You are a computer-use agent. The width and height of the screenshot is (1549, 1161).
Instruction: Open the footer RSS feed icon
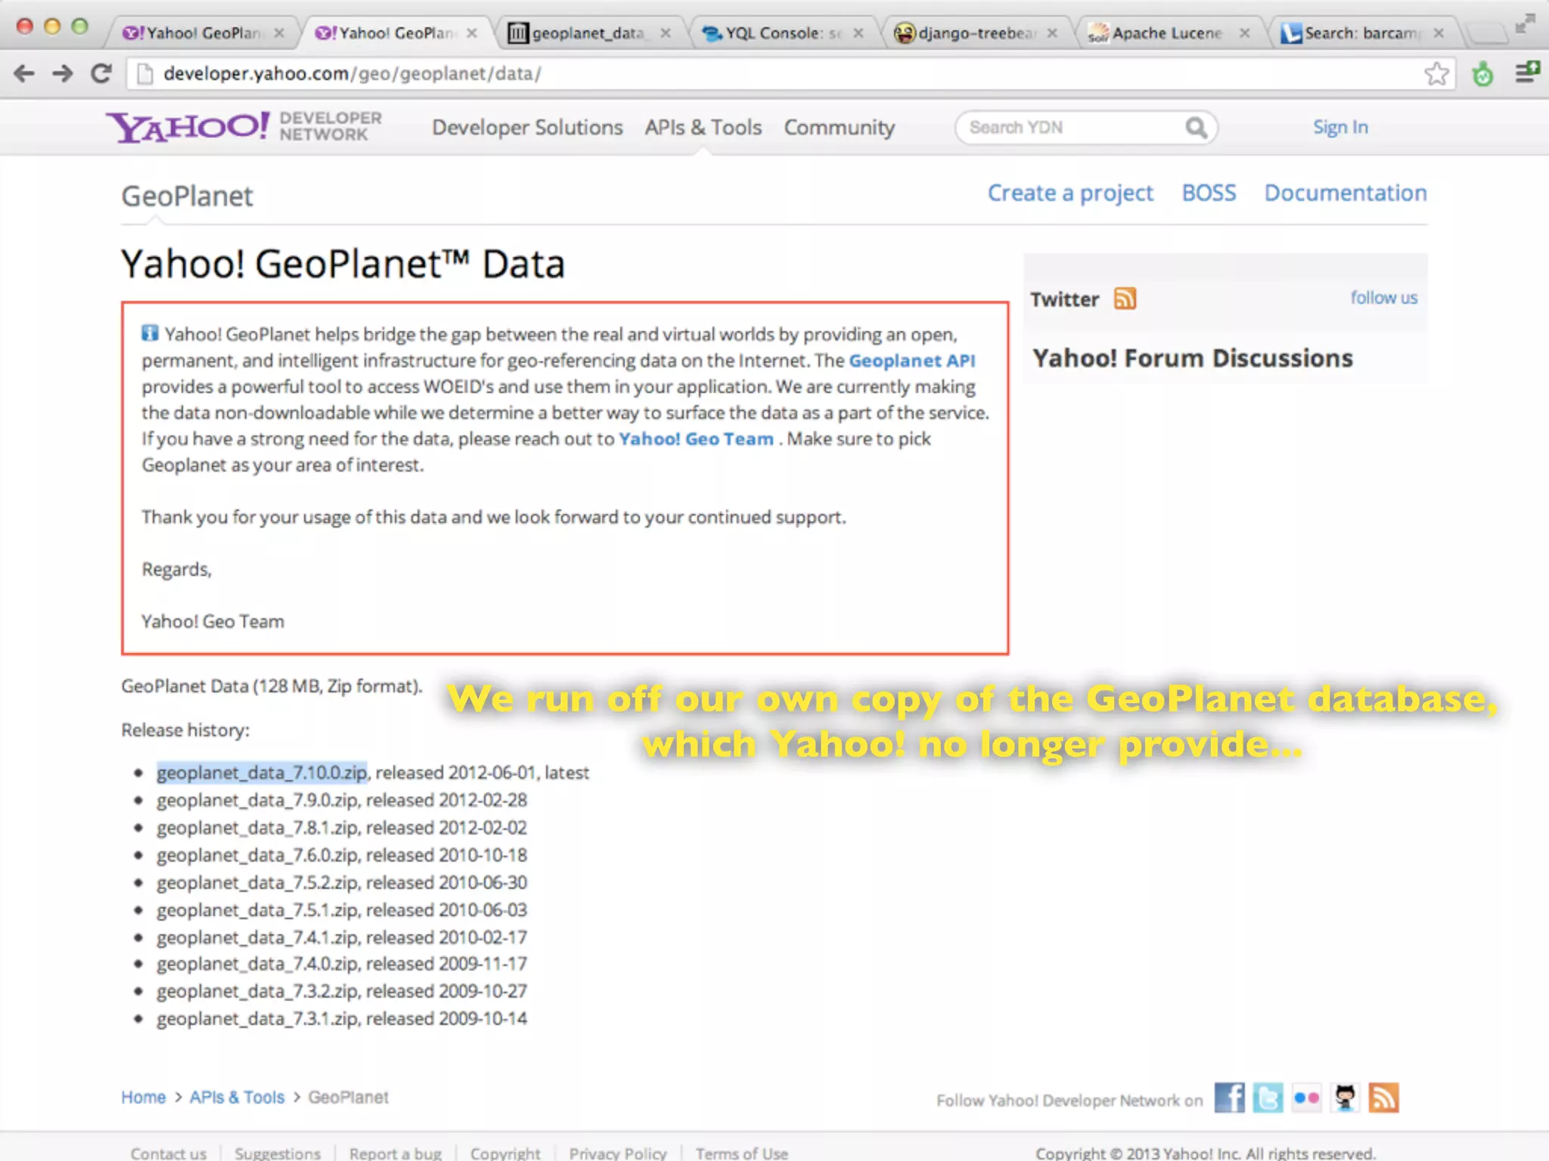click(x=1383, y=1098)
